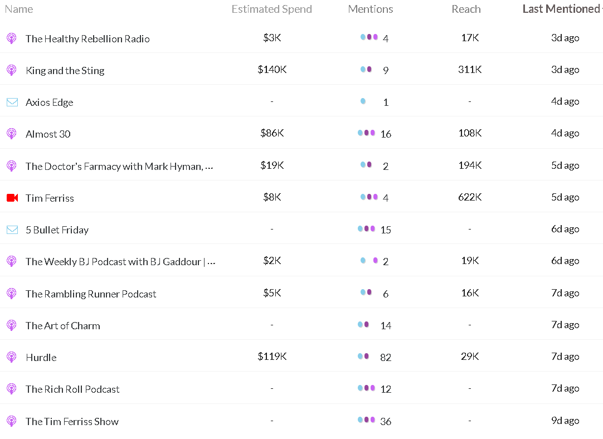Click podcast icon for The Tim Ferriss Show
Screen dimensions: 603x439
tap(12, 421)
